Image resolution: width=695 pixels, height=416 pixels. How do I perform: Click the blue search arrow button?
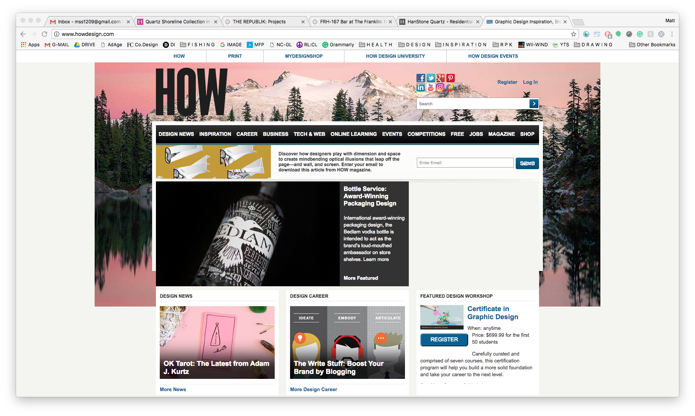coord(534,104)
